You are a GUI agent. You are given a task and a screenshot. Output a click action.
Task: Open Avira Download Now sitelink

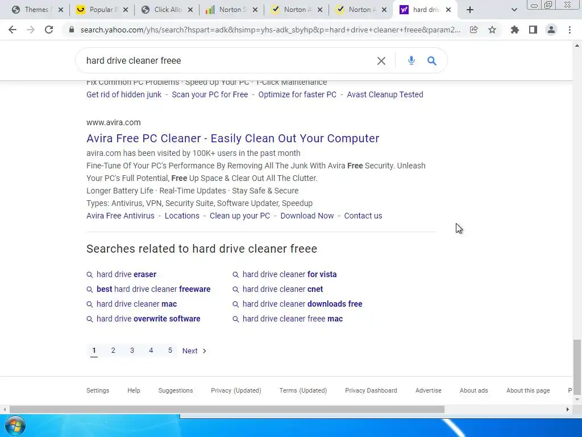tap(307, 216)
